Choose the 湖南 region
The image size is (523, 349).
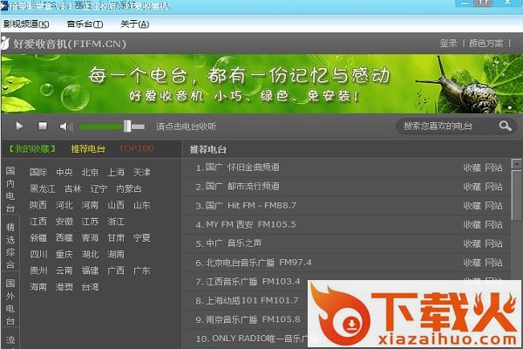pos(116,254)
